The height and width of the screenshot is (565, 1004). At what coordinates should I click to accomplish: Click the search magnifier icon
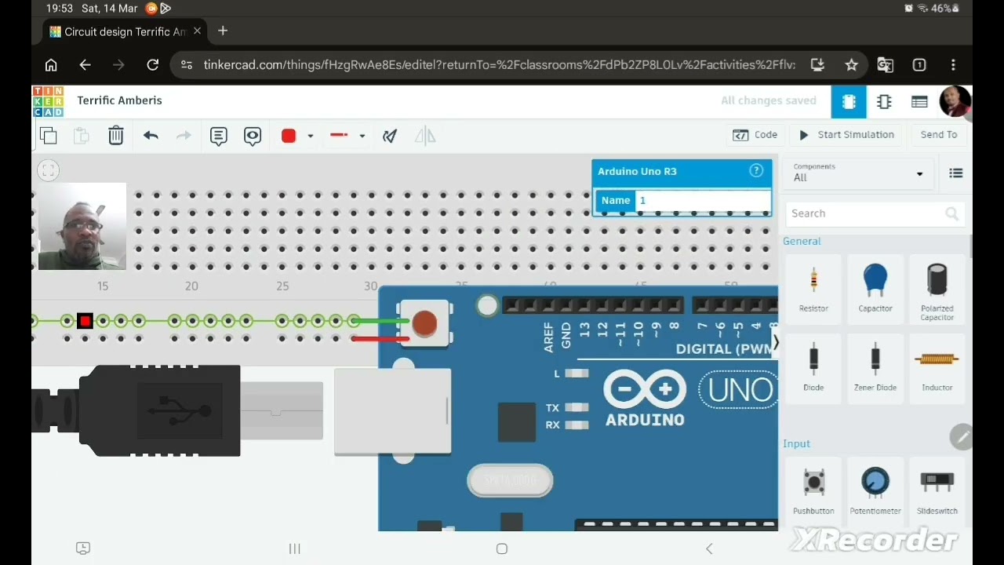952,213
